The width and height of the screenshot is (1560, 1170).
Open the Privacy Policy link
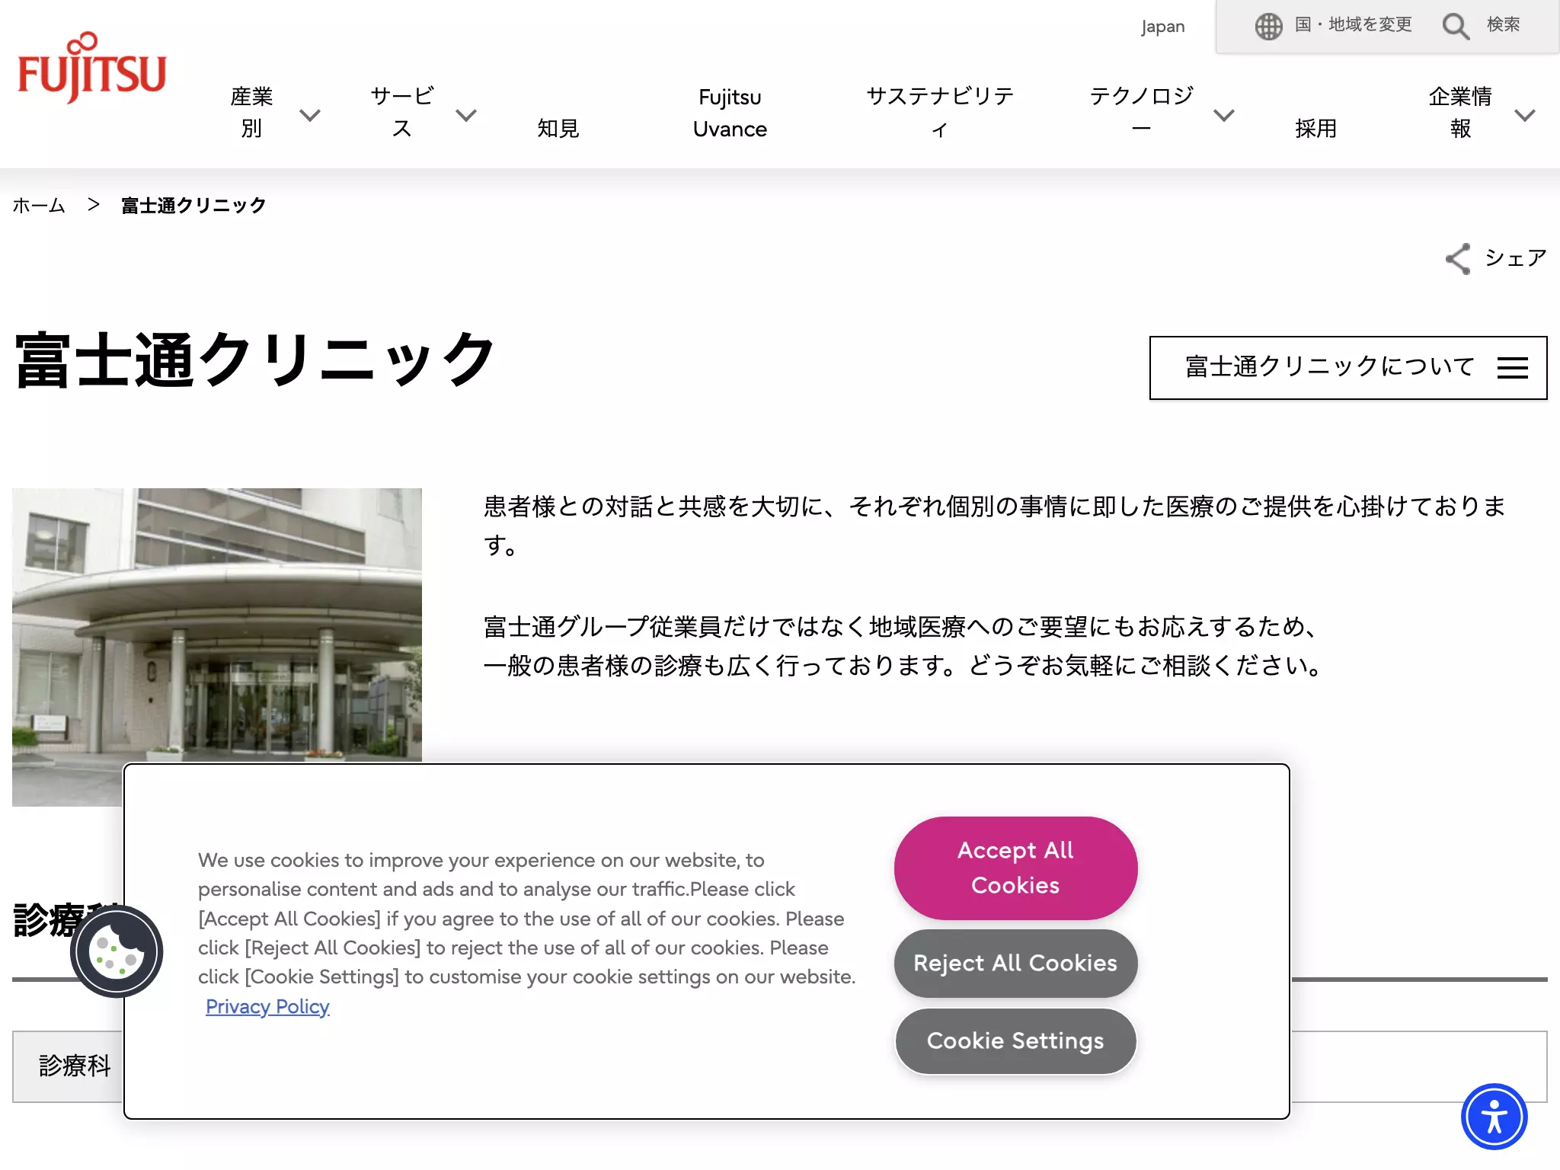coord(267,1006)
